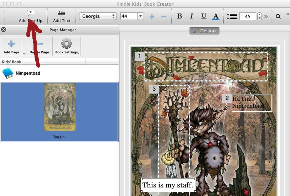Click the Add Page button
This screenshot has width=290, height=196.
click(x=11, y=47)
